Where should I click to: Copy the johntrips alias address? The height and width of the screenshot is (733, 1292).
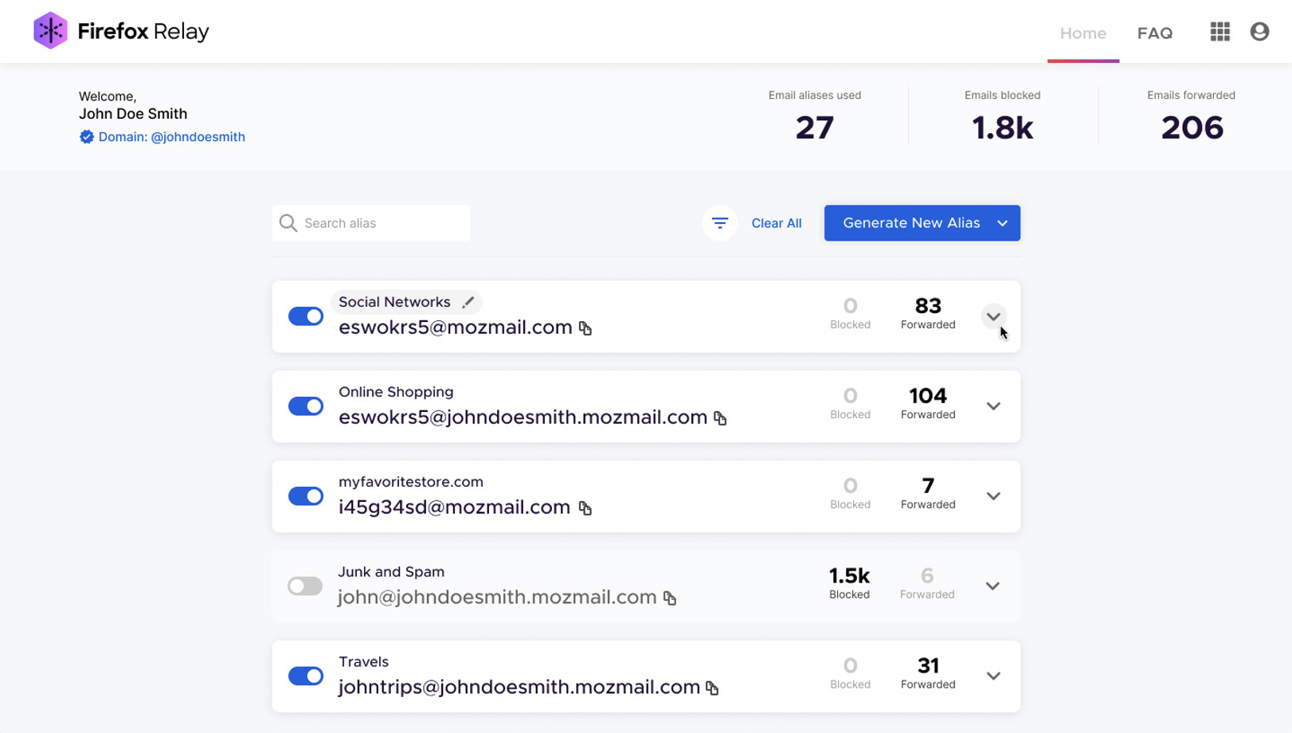click(712, 688)
